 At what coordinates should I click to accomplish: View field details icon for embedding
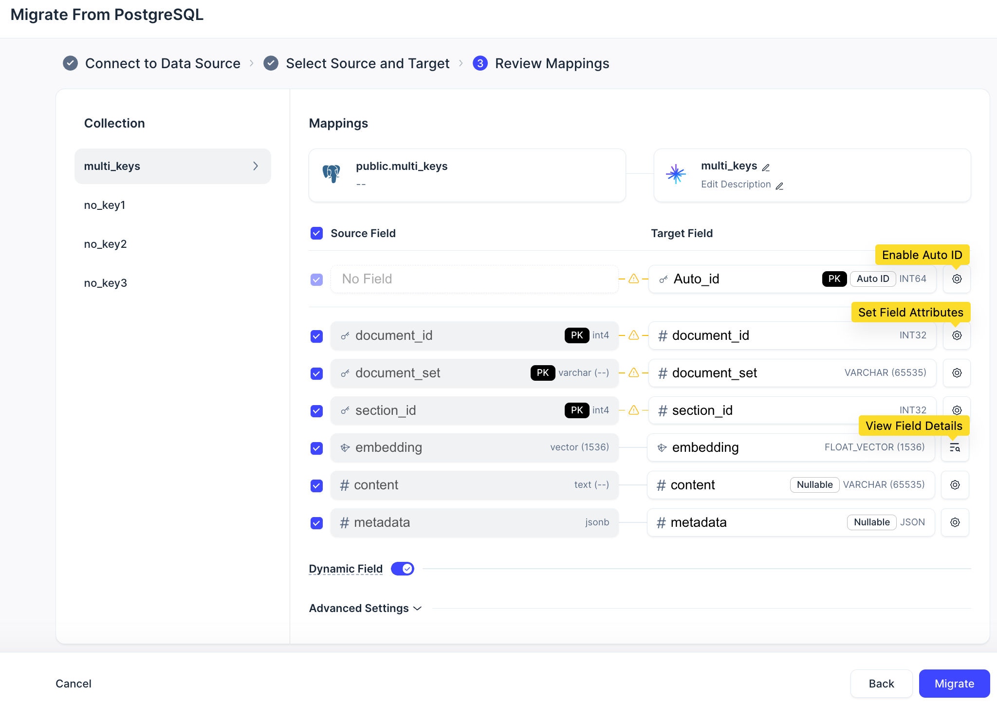[955, 447]
